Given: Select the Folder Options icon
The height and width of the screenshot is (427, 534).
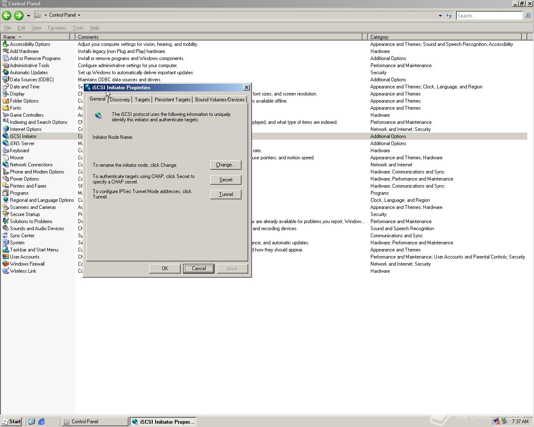Looking at the screenshot, I should coord(5,101).
